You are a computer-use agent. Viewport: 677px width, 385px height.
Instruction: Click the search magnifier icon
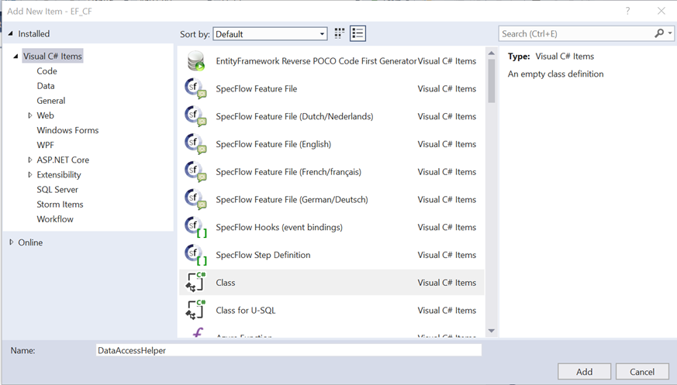pyautogui.click(x=659, y=33)
